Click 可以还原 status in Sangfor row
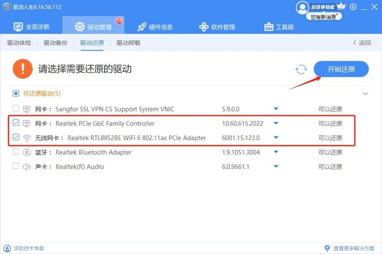This screenshot has width=382, height=254. click(330, 109)
